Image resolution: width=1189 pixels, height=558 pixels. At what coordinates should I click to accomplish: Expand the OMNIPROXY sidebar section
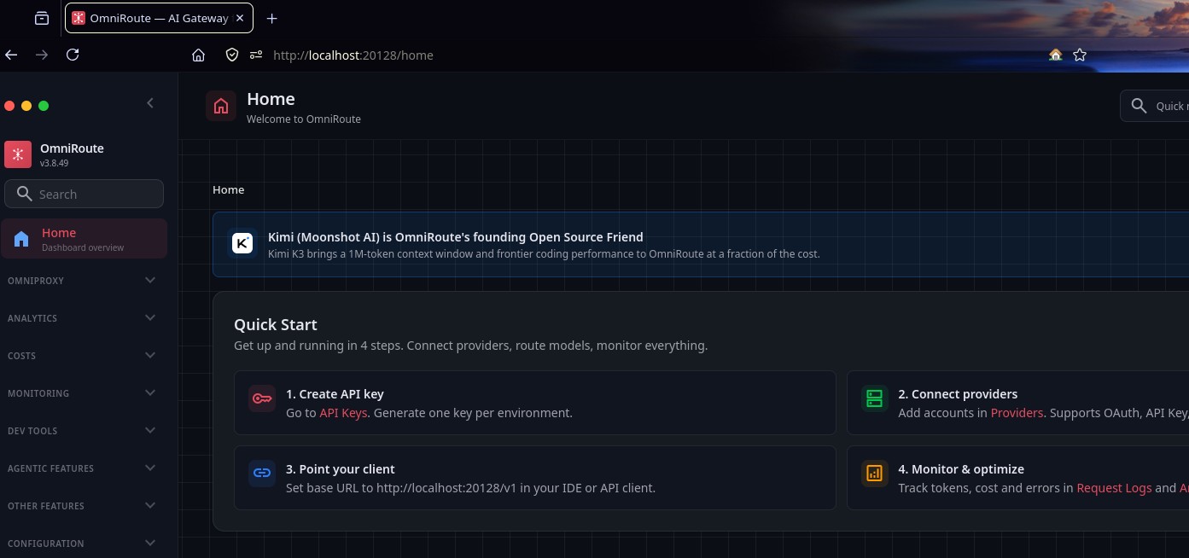(84, 281)
